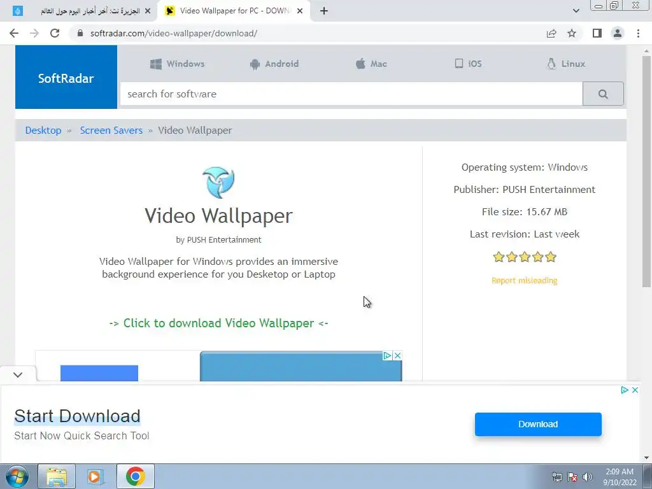Open the Android software category

pos(274,64)
